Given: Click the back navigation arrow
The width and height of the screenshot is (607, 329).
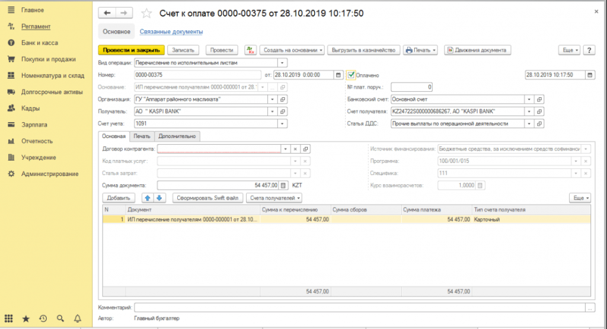Looking at the screenshot, I should coord(107,13).
